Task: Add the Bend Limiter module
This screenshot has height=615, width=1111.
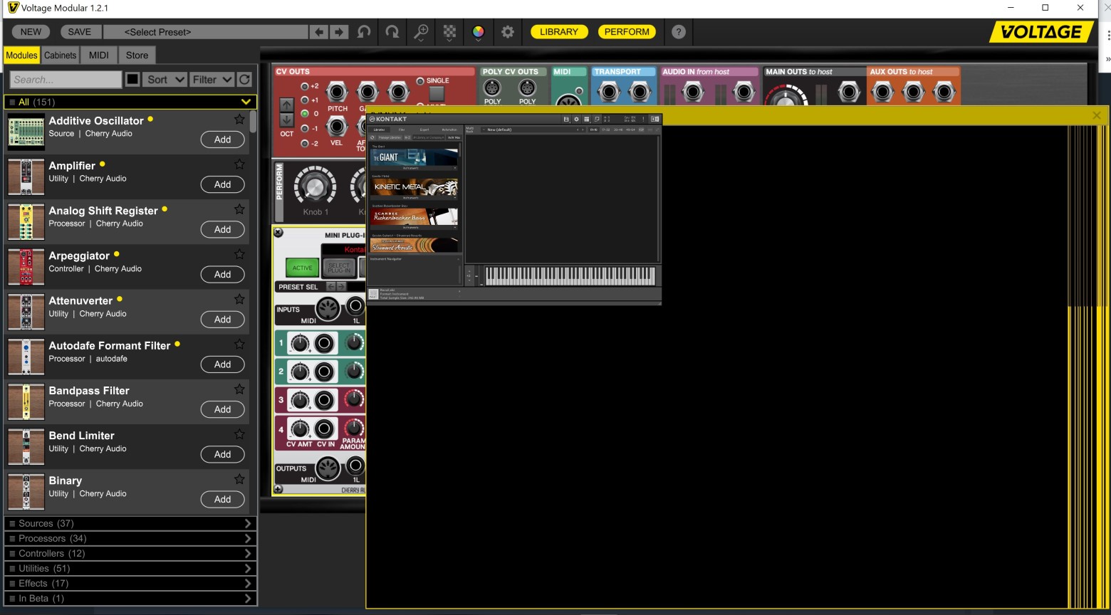Action: [222, 454]
